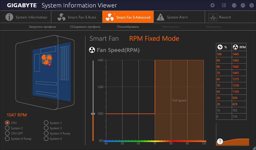Click the 1445 RPM cell in 100% row
The image size is (256, 150).
pyautogui.click(x=239, y=54)
